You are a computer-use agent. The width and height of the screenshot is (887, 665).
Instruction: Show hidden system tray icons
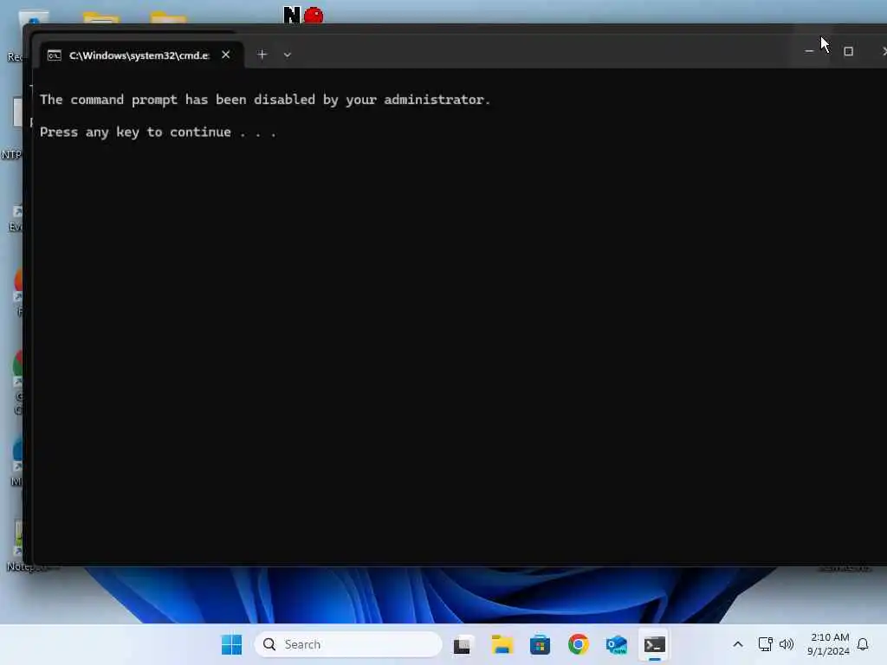pos(738,644)
